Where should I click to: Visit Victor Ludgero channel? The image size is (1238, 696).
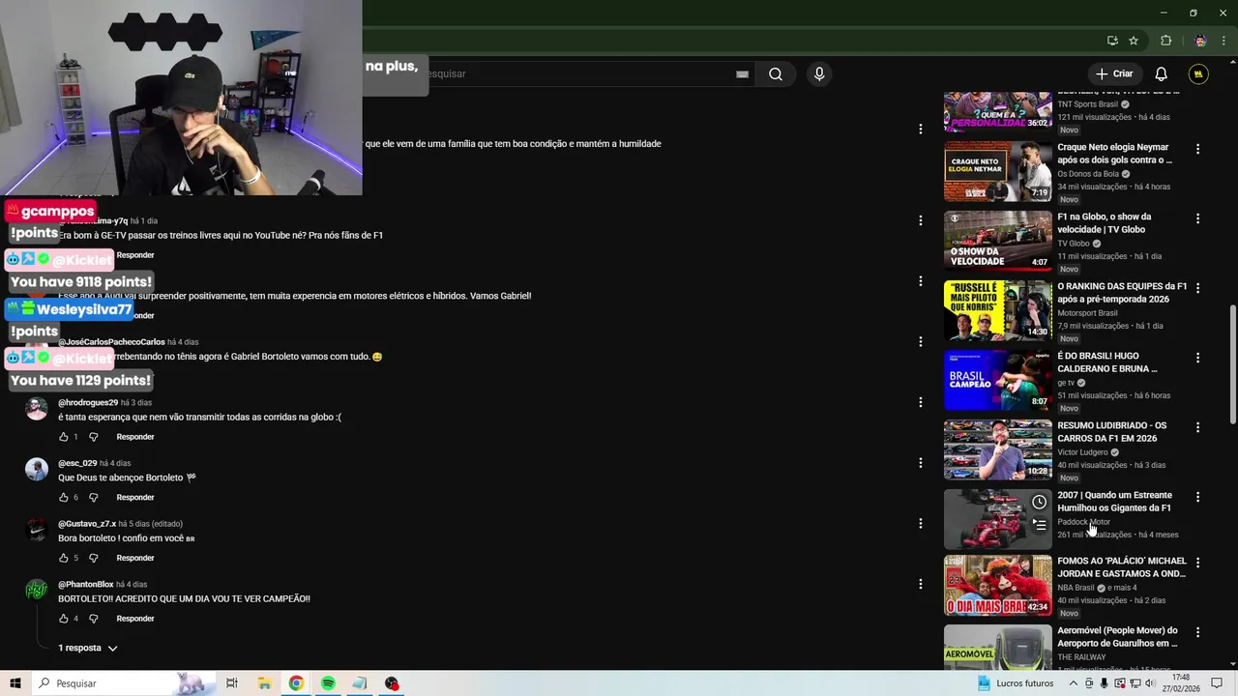pyautogui.click(x=1082, y=452)
